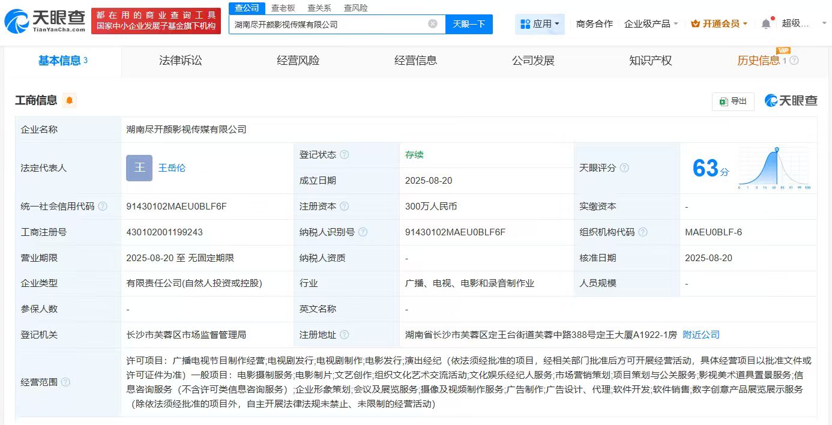Switch to 查老板 search tab
Image resolution: width=832 pixels, height=425 pixels.
tap(283, 8)
